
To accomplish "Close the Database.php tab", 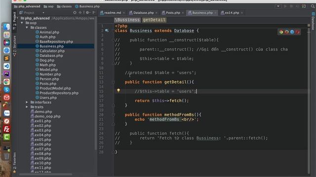I will [x=157, y=13].
